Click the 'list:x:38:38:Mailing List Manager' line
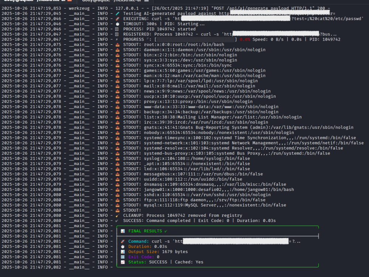The image size is (369, 277). (223, 117)
